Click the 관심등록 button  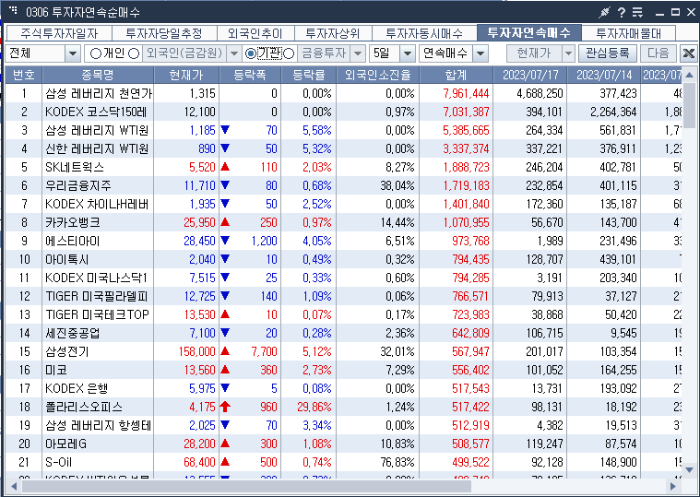(608, 53)
